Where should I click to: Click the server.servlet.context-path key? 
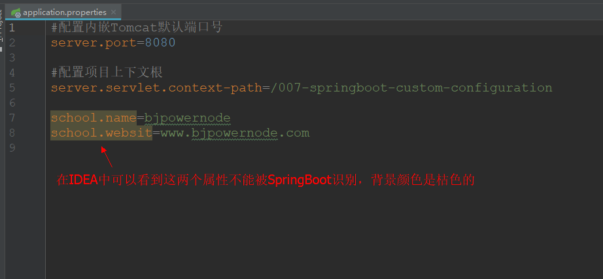(156, 88)
